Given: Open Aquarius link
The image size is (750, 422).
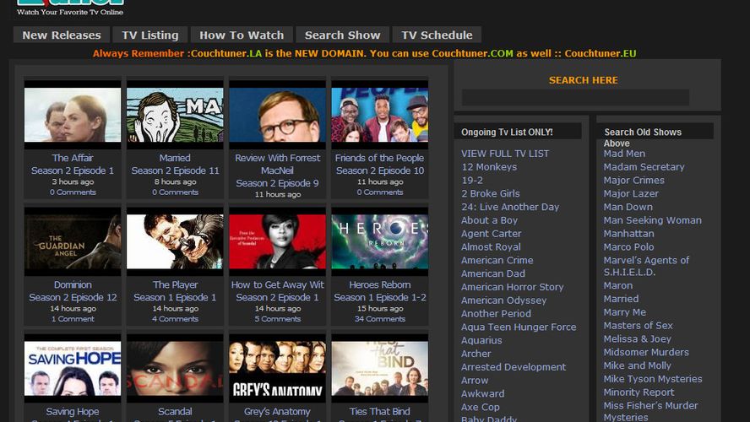Looking at the screenshot, I should coord(481,340).
